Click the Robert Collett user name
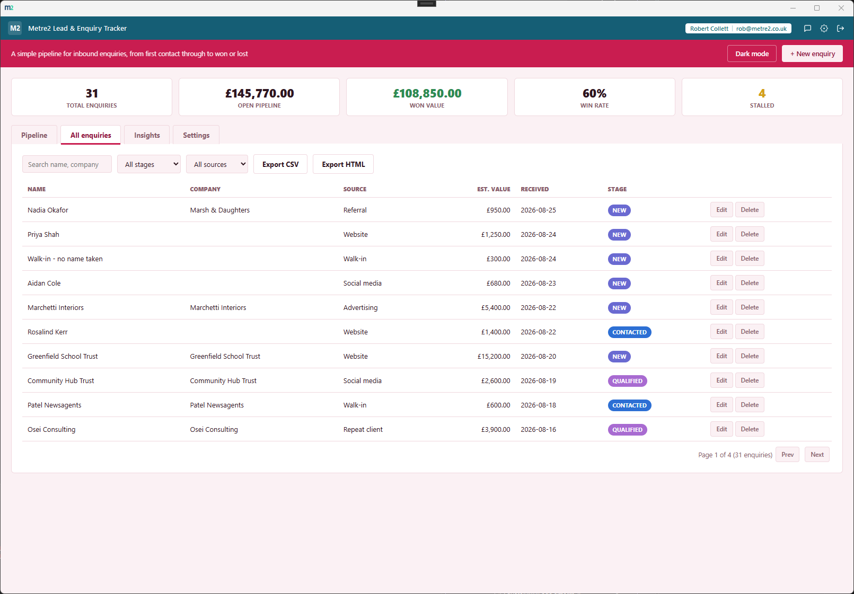The height and width of the screenshot is (594, 854). pyautogui.click(x=709, y=29)
